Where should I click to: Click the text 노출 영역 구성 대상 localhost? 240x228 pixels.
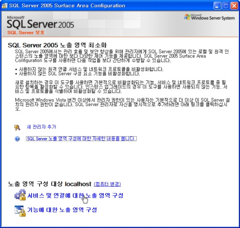(x=49, y=184)
